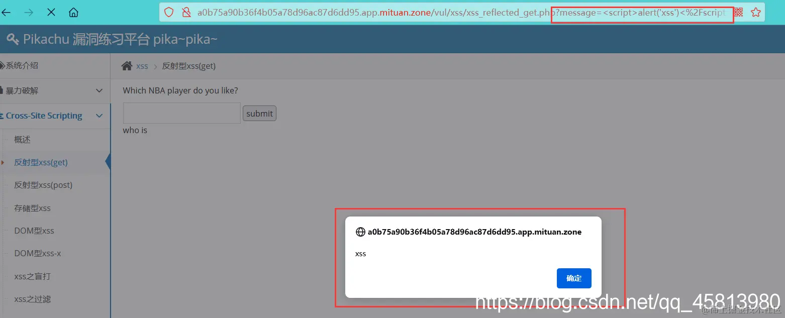
Task: Click the submit button
Action: [259, 114]
